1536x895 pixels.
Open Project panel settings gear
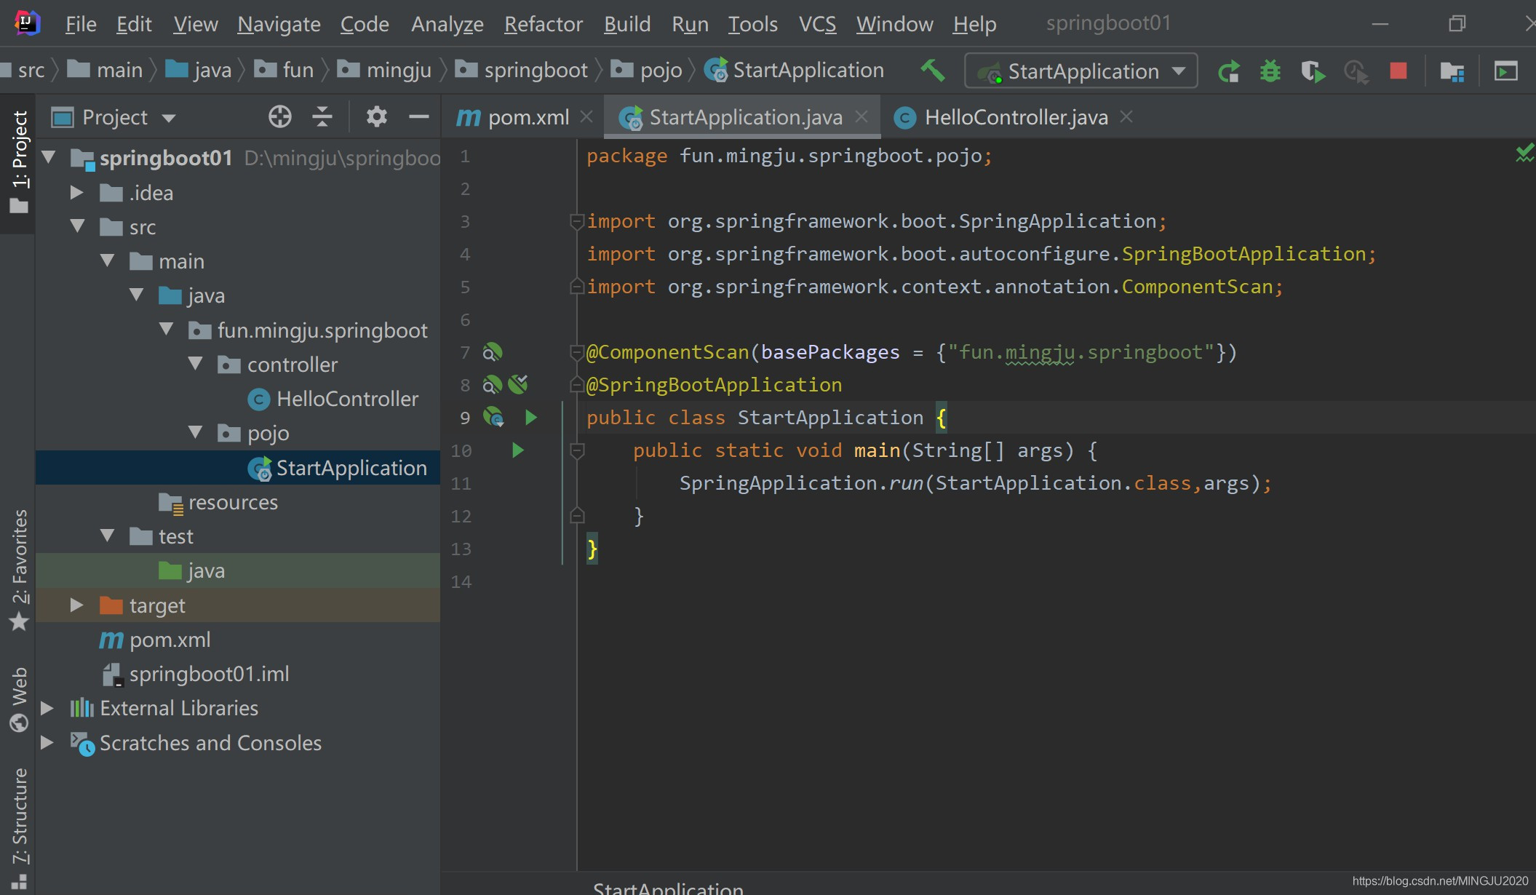point(376,116)
